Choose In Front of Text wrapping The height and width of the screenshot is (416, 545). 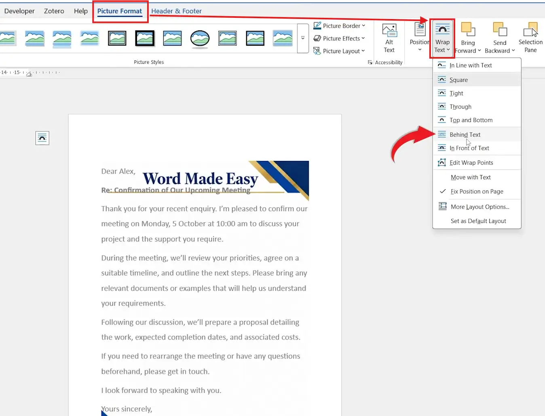tap(477, 148)
